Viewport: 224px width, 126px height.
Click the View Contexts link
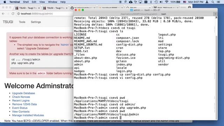point(21,112)
